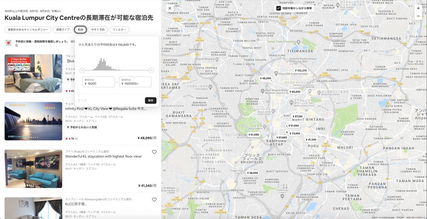Viewport: 427px width, 219px height.
Task: Open the blue sofa living room photo
Action: (33, 169)
